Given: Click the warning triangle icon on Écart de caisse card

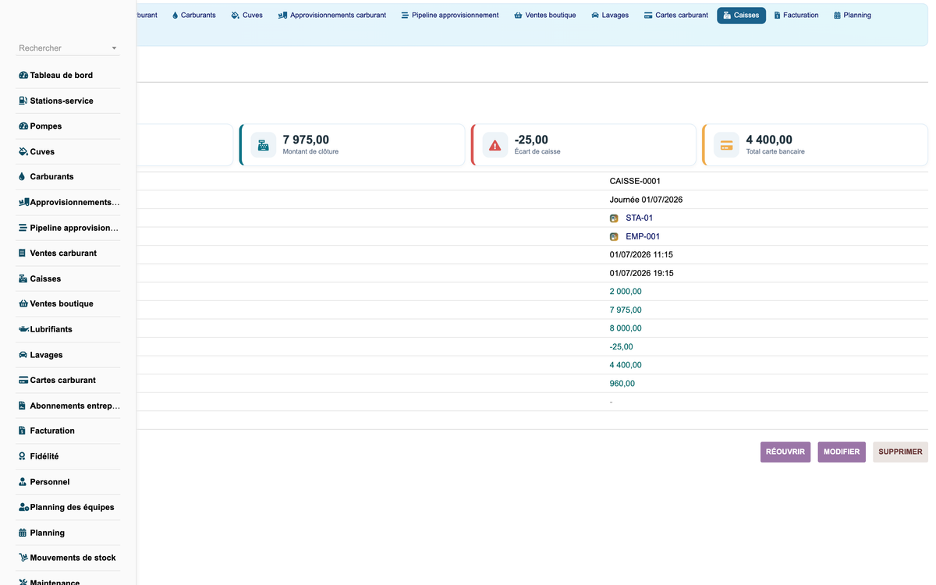Looking at the screenshot, I should pos(495,145).
